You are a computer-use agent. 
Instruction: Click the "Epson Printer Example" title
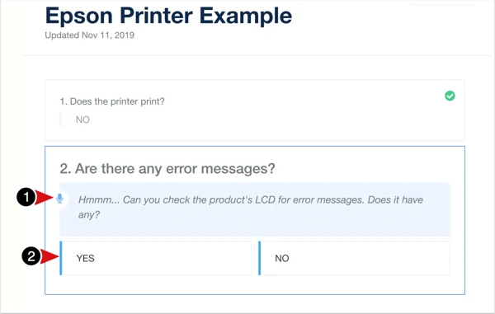coord(168,16)
